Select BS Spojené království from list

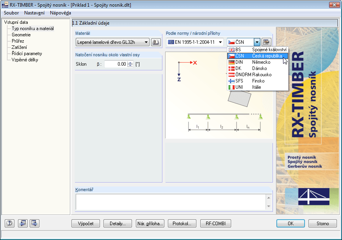[x=258, y=50]
